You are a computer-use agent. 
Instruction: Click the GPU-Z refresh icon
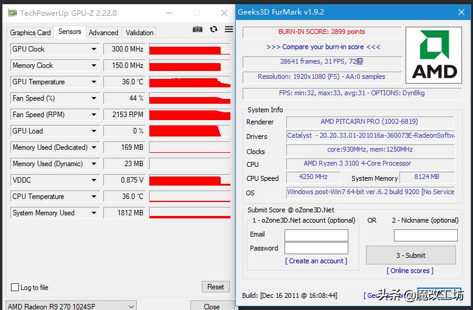pyautogui.click(x=213, y=29)
